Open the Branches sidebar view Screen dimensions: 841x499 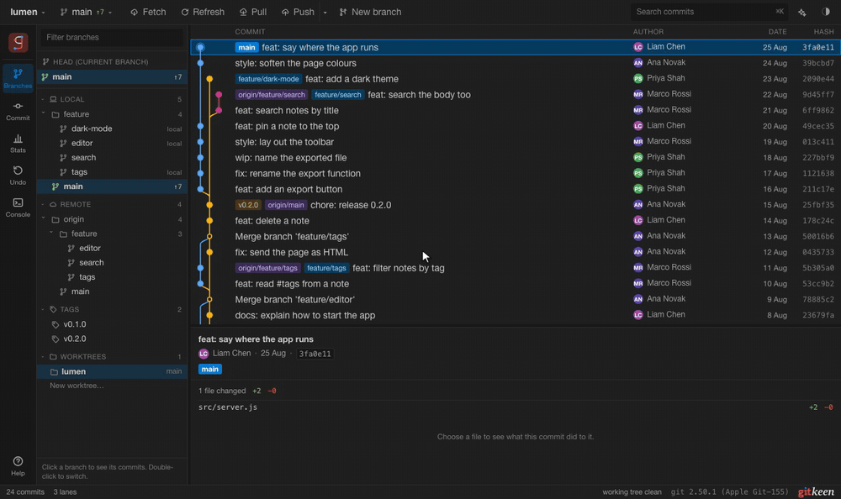point(18,78)
